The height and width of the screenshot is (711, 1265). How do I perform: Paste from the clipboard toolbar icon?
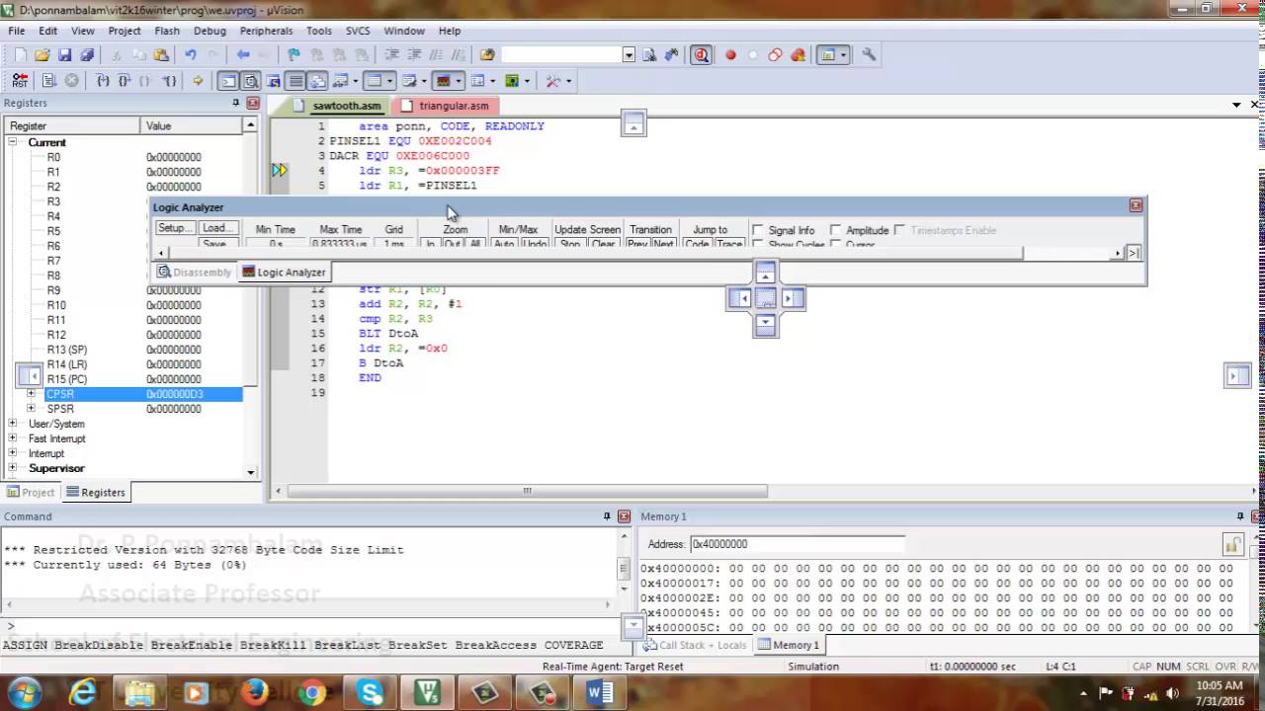coord(162,55)
